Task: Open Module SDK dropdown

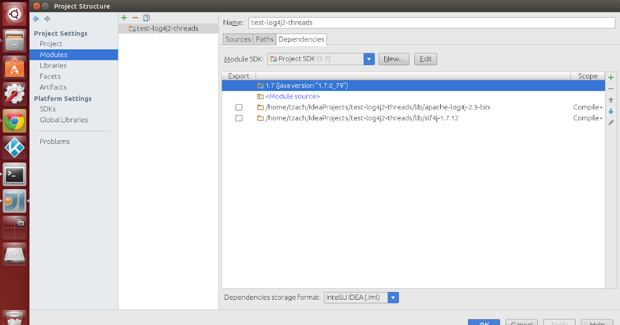Action: click(x=369, y=59)
